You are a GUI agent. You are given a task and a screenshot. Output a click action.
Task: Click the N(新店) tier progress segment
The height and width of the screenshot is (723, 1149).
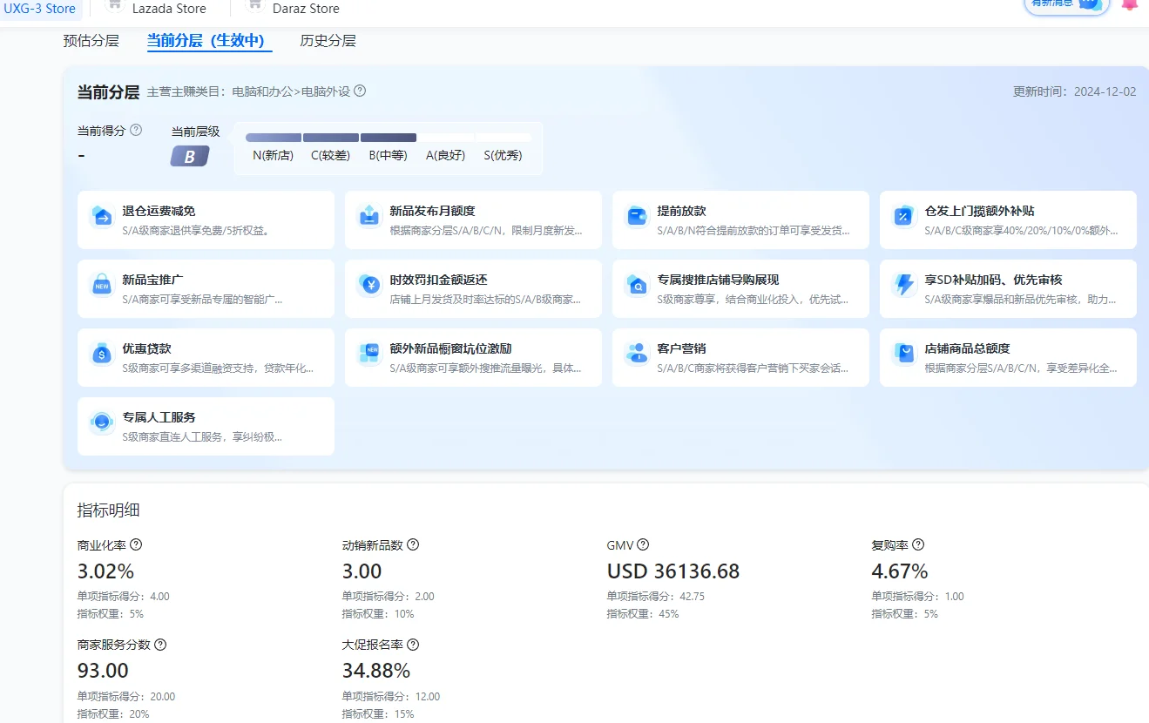274,138
